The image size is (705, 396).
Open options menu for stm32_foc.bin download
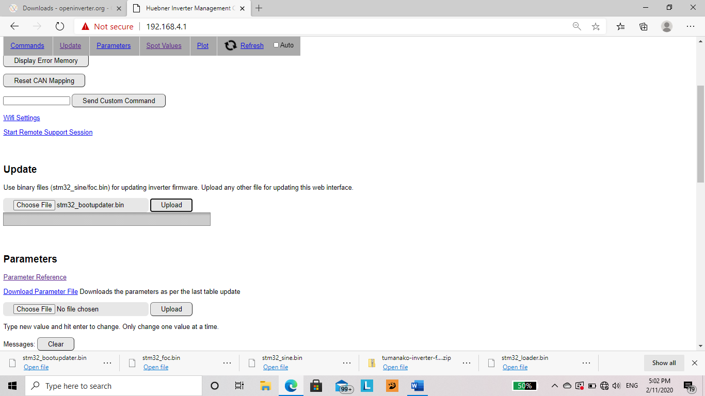(x=227, y=363)
